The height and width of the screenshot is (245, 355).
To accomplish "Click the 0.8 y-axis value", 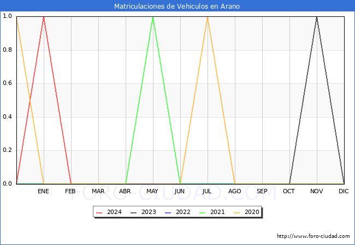I will click(7, 50).
